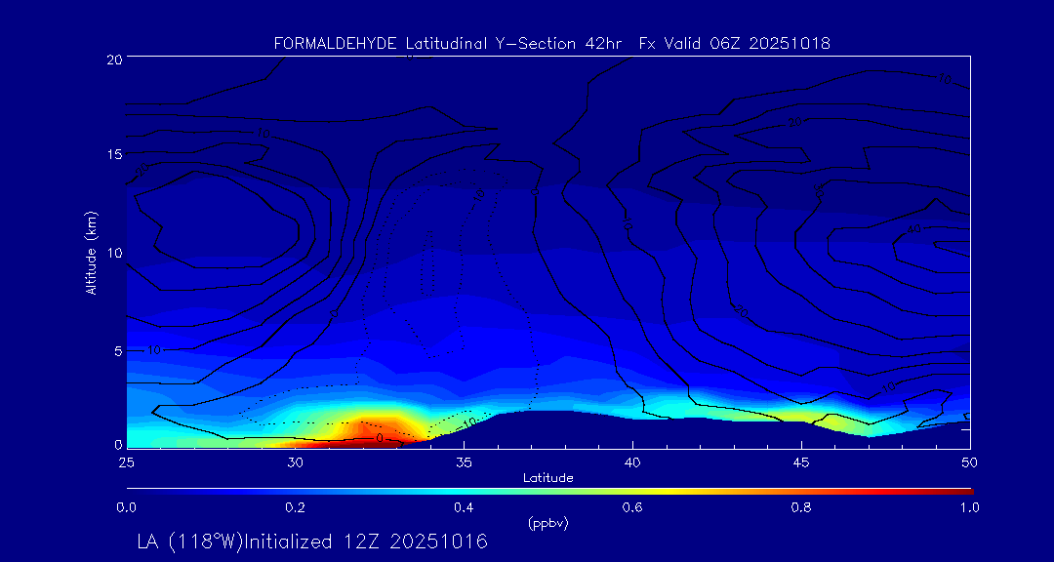Click the latitude tick label '35'
This screenshot has width=1054, height=562.
click(464, 462)
